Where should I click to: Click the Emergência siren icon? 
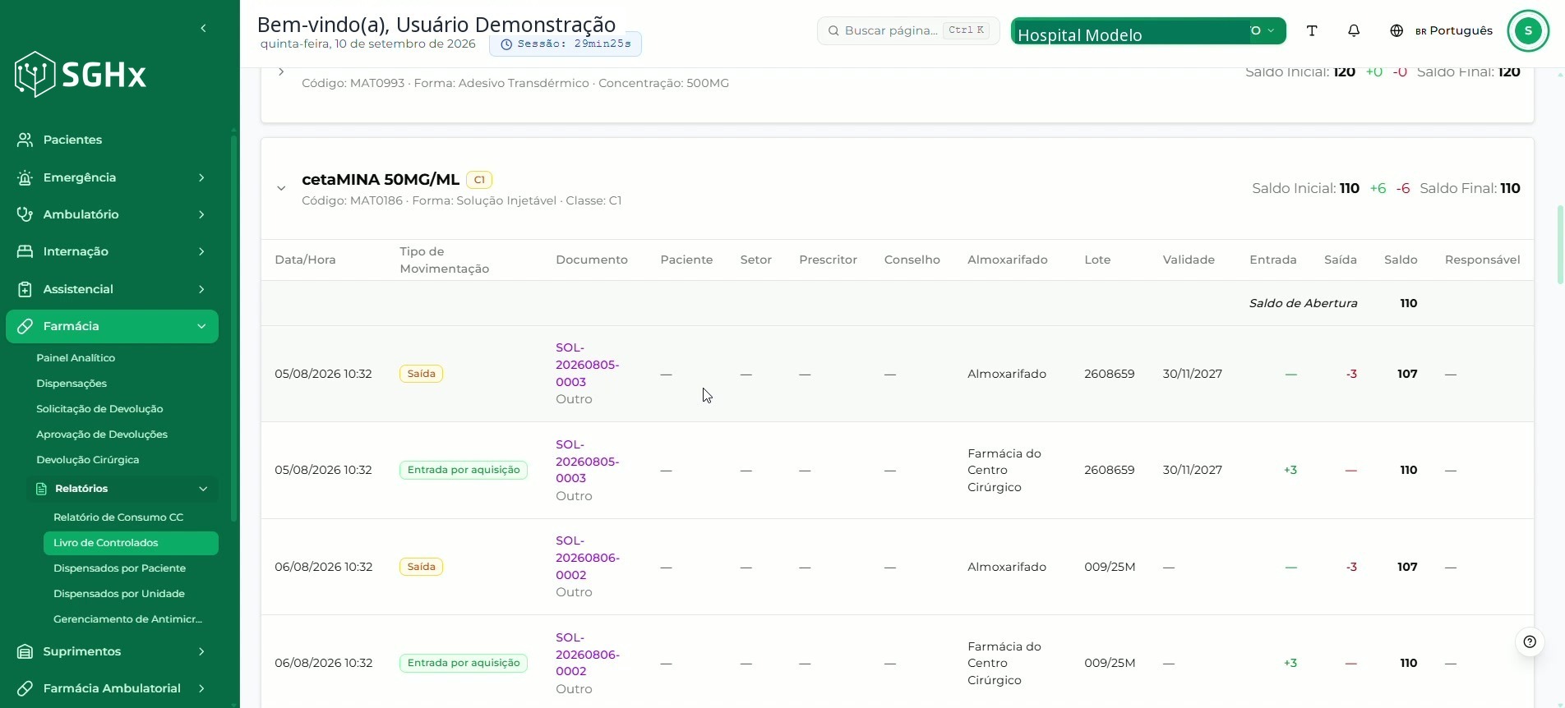coord(25,177)
